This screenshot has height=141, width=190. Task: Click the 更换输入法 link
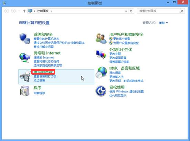[117, 77]
